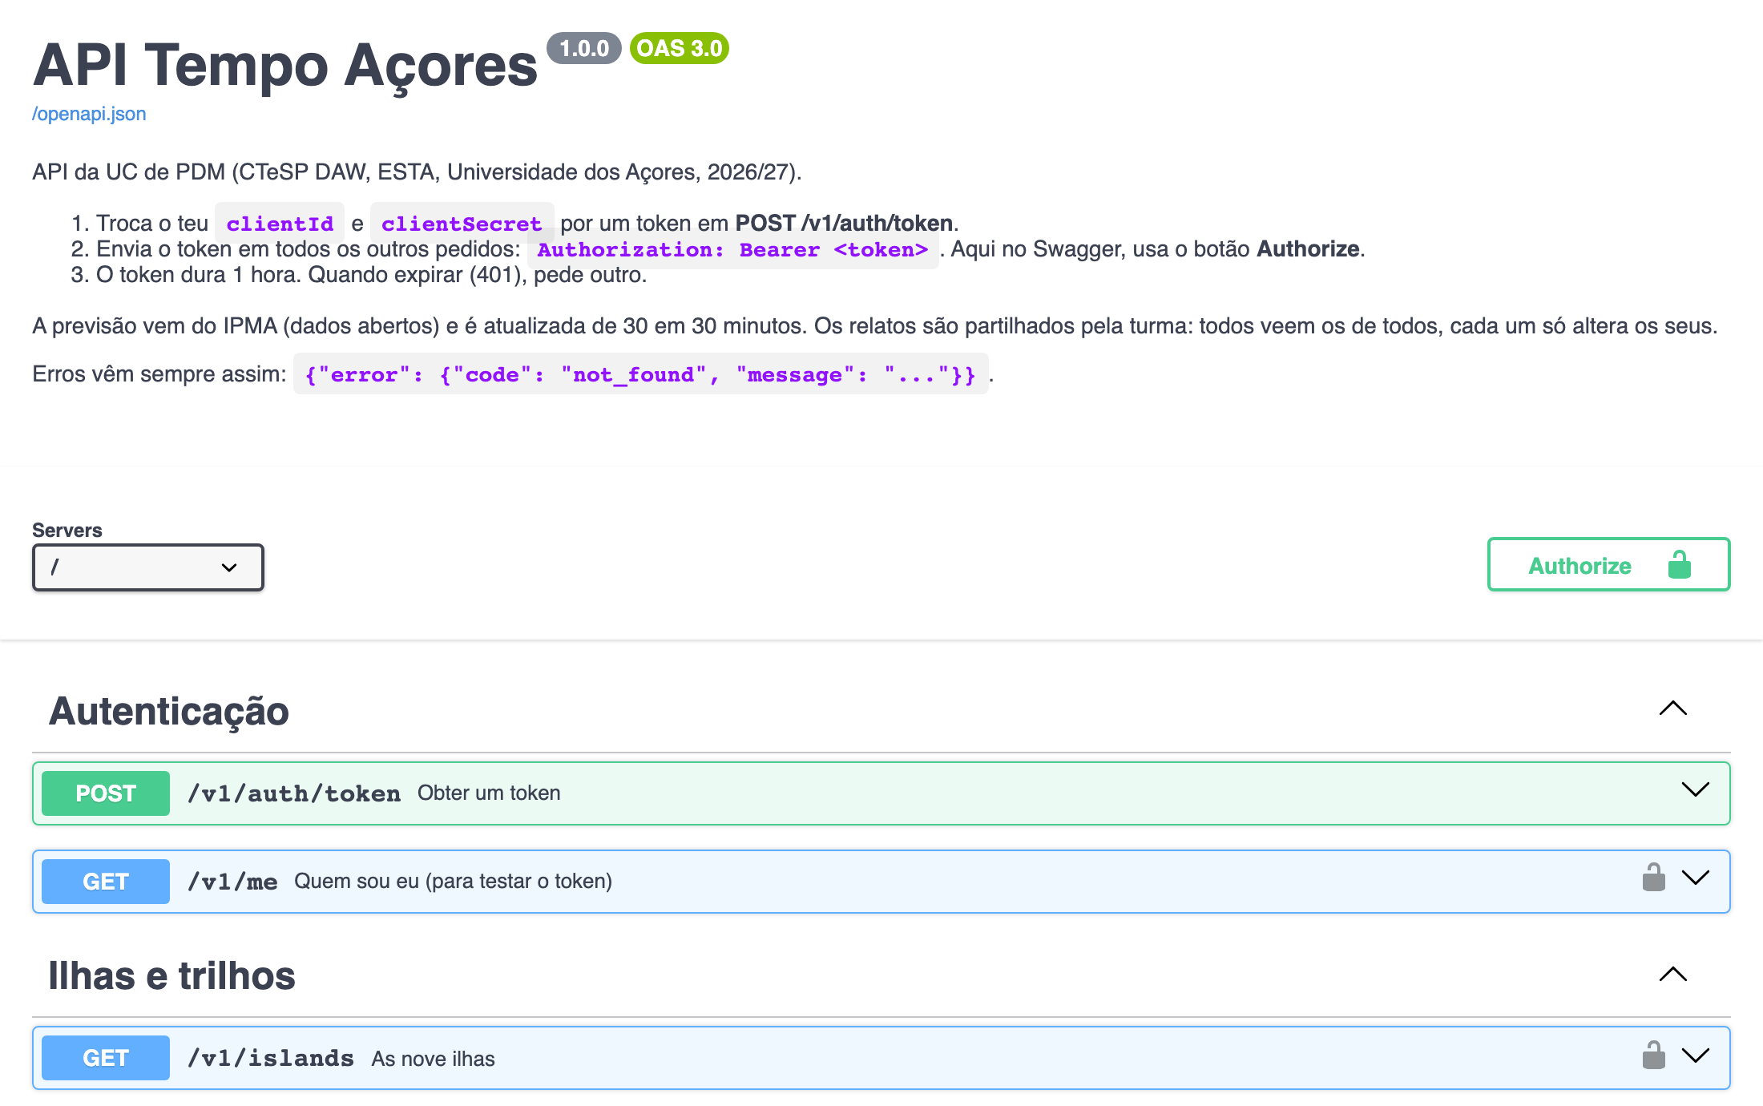Click the error JSON example code snippet

[640, 374]
